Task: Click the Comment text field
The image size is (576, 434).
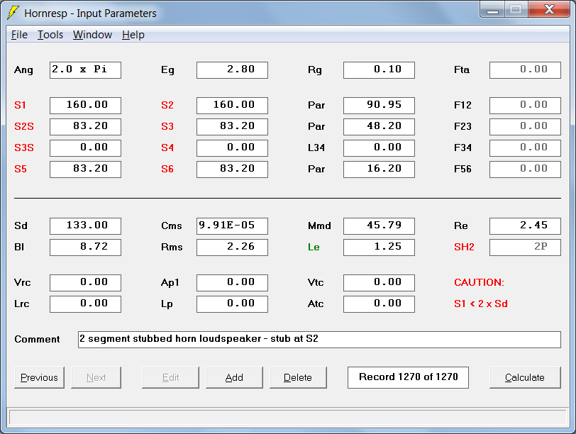Action: coord(319,340)
